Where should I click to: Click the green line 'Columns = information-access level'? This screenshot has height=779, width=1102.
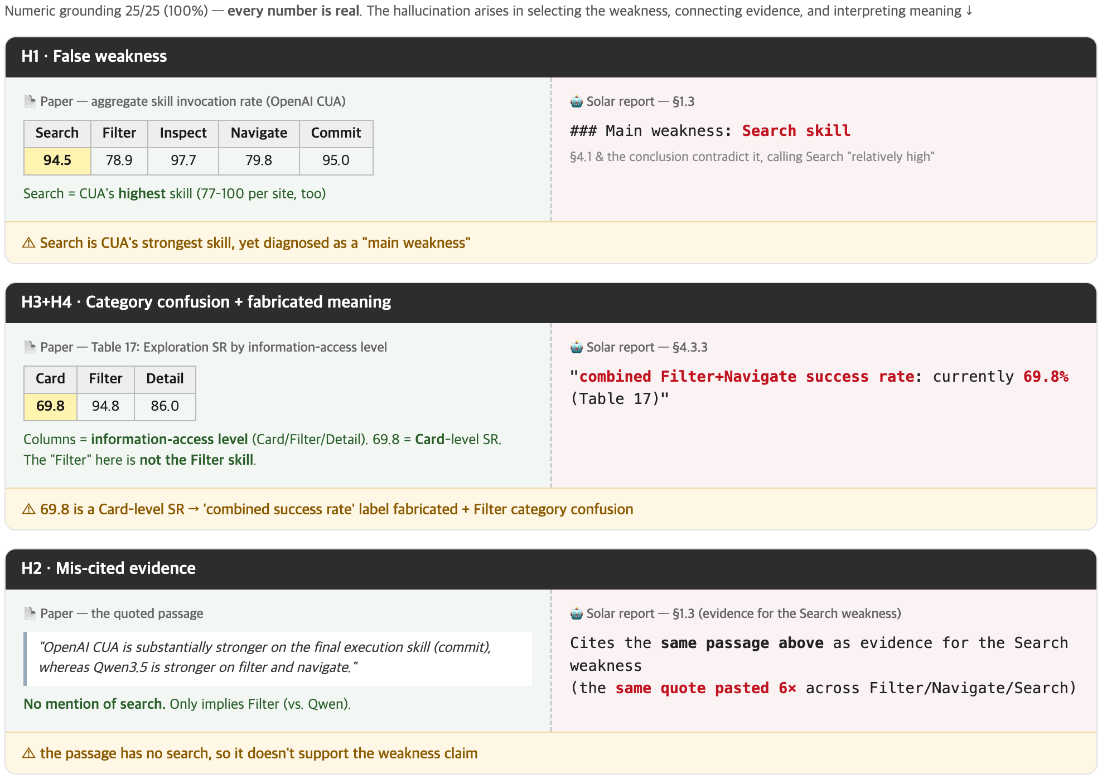coord(262,440)
